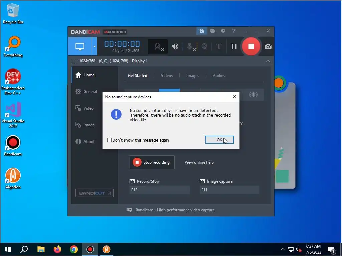Open About section in sidebar
This screenshot has height=256, width=342.
click(x=95, y=141)
